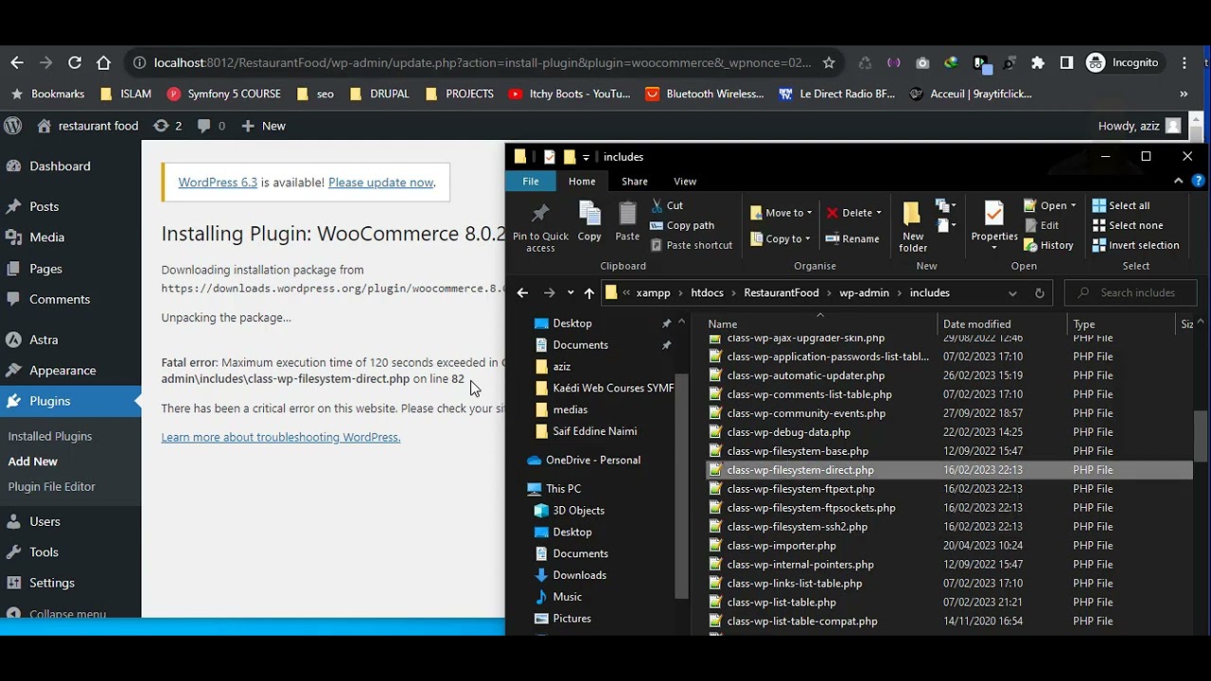Open the restaurant food site link
Viewport: 1211px width, 681px height.
pos(88,126)
